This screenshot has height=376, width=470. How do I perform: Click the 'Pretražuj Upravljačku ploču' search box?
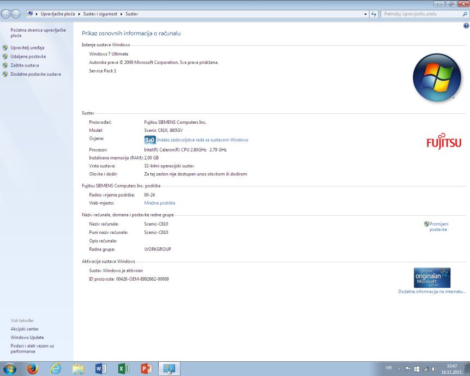point(417,13)
